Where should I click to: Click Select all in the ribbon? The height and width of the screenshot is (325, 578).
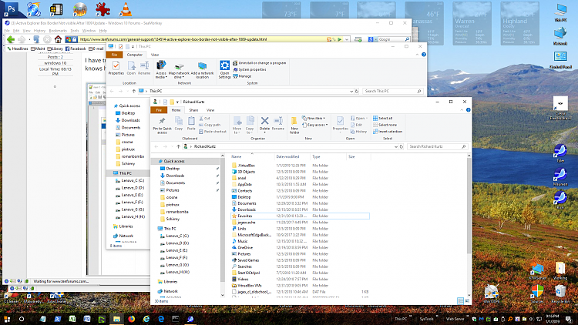click(382, 119)
